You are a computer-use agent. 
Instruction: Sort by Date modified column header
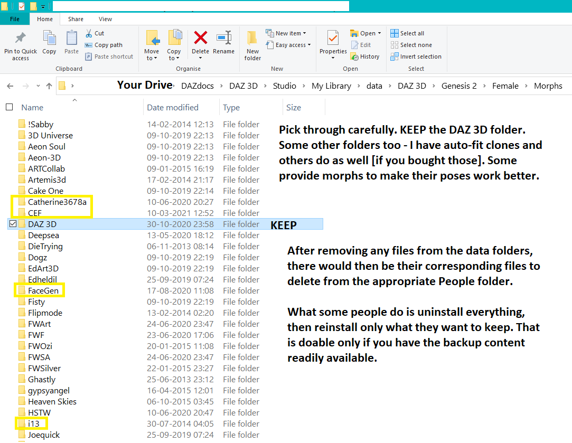click(173, 108)
